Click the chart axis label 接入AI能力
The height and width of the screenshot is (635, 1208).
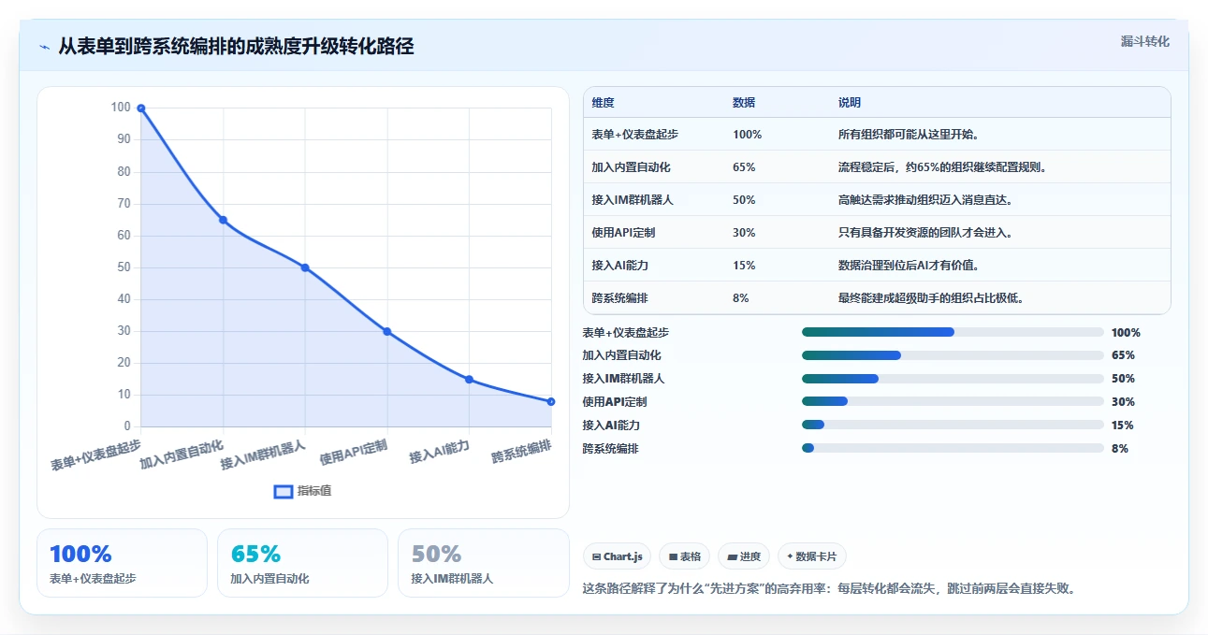tap(439, 452)
